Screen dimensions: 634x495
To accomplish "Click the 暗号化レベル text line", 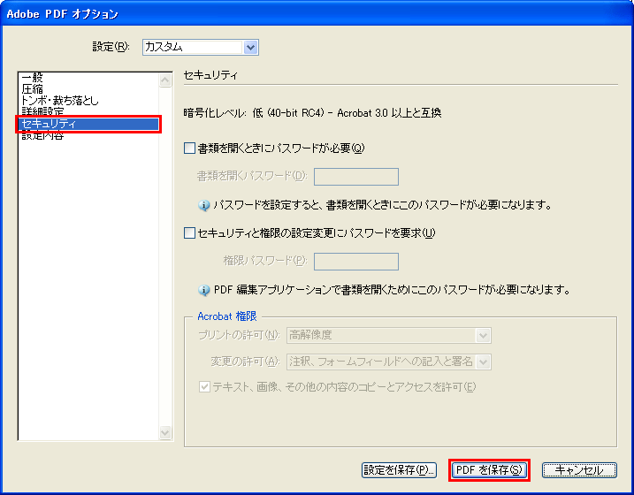I will coord(312,113).
